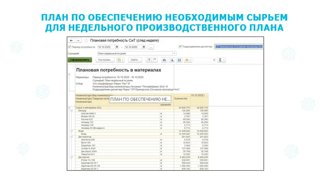Open the report variants folder dropdown
This screenshot has width=329, height=182.
pos(120,60)
